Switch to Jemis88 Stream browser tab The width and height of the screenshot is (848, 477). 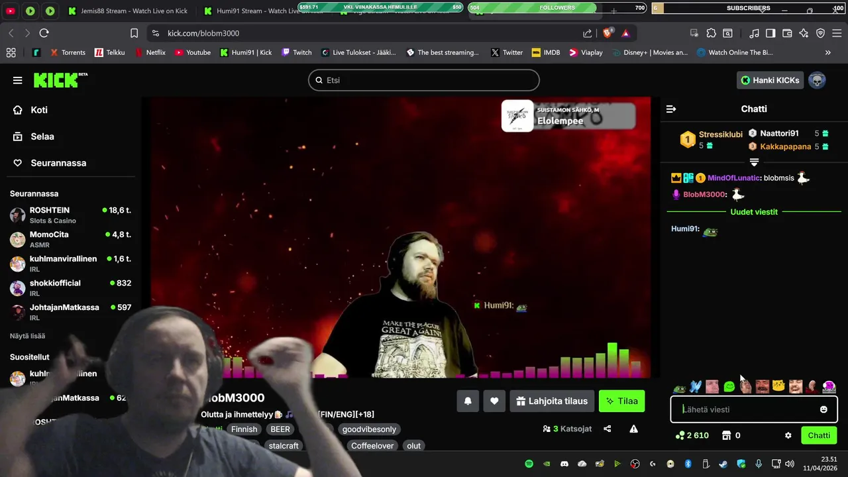tap(127, 11)
